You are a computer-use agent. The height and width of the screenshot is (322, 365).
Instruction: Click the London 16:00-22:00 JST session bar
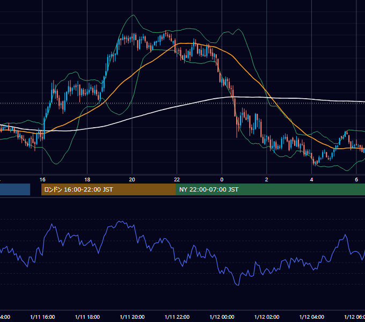click(108, 189)
